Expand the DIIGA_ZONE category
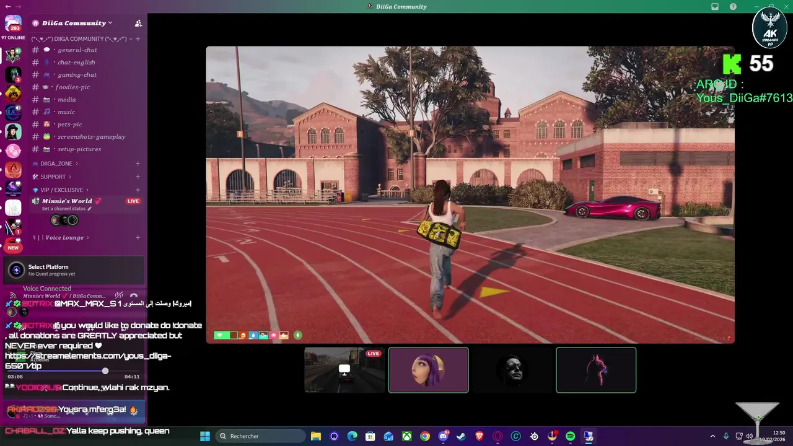The image size is (793, 446). [x=56, y=164]
